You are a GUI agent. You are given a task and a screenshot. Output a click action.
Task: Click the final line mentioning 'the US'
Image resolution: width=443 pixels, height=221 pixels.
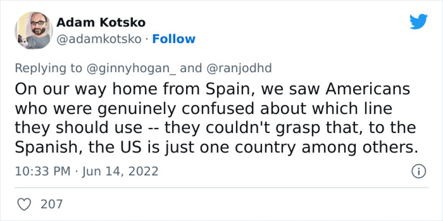216,147
